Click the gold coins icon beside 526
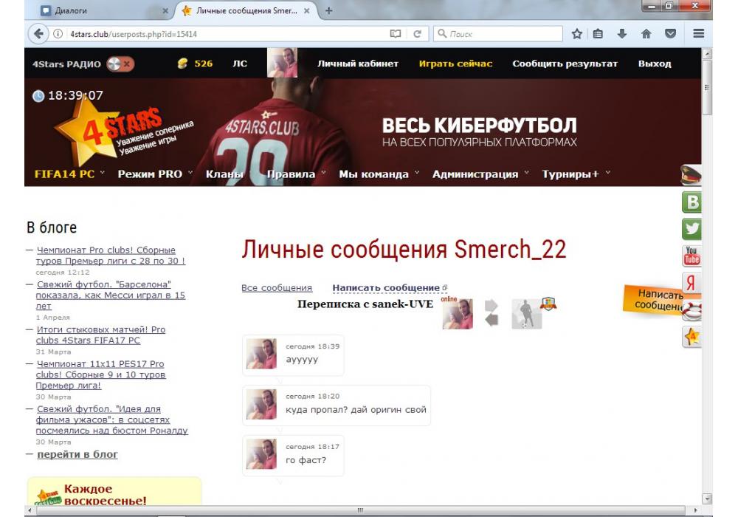The image size is (738, 517). (x=182, y=64)
